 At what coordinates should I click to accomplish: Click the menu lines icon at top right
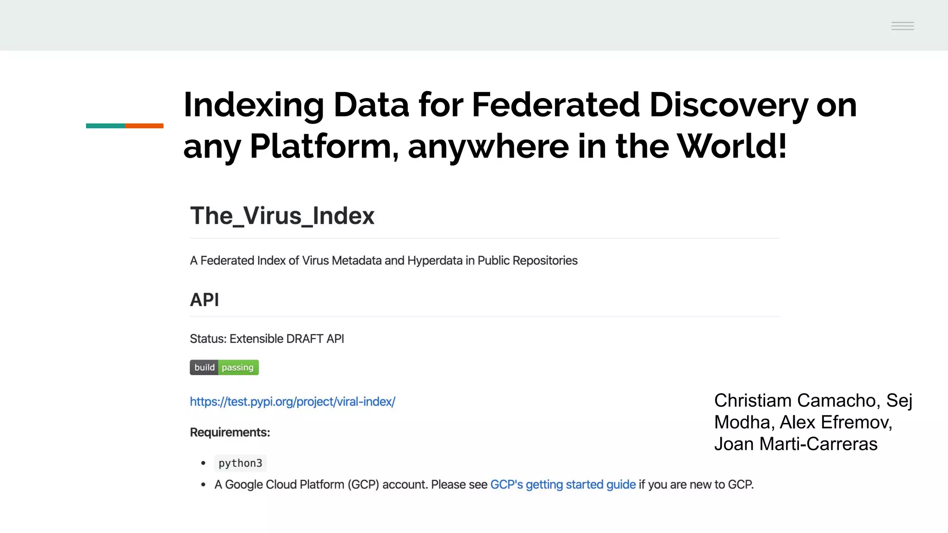tap(903, 26)
